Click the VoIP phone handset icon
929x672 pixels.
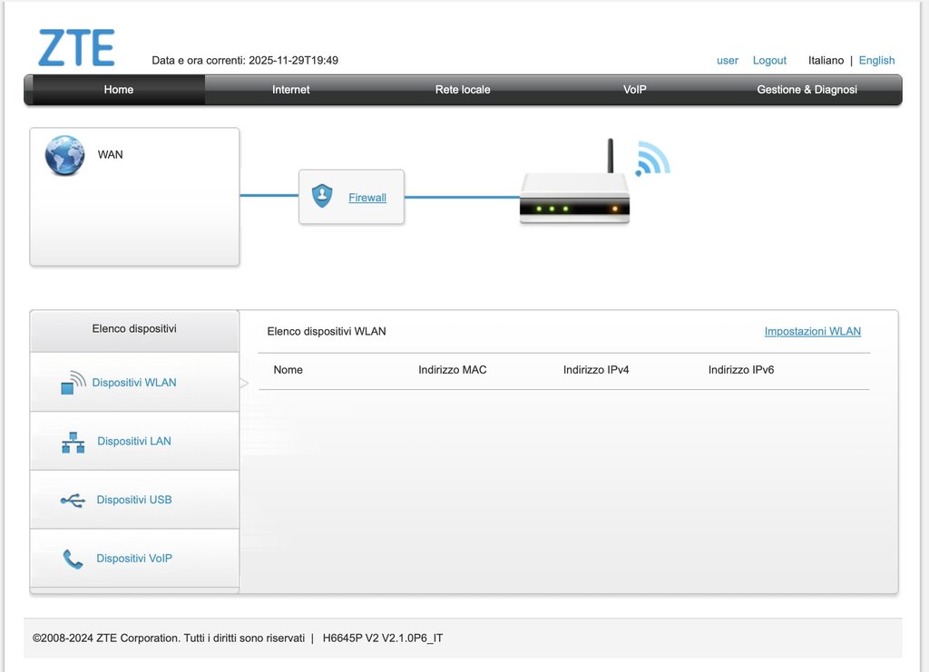pyautogui.click(x=73, y=559)
